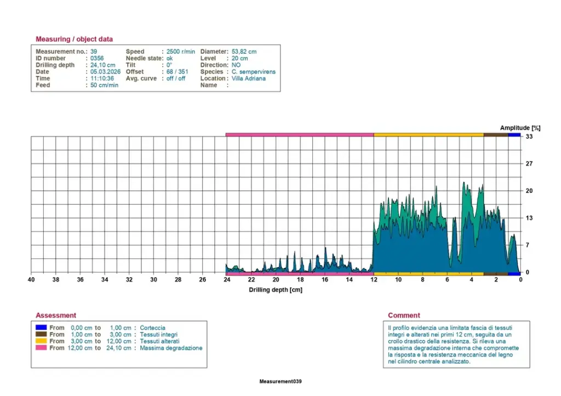Image resolution: width=561 pixels, height=396 pixels.
Task: Click Offset value 68 / 351
Action: coord(177,72)
